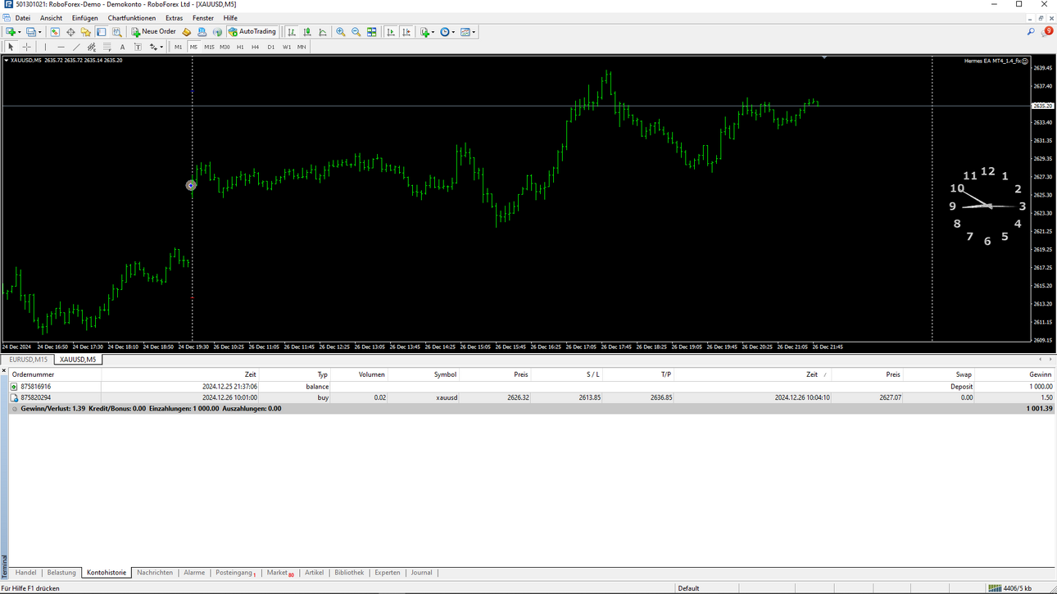Switch timeframe to M15
This screenshot has width=1057, height=594.
click(209, 48)
